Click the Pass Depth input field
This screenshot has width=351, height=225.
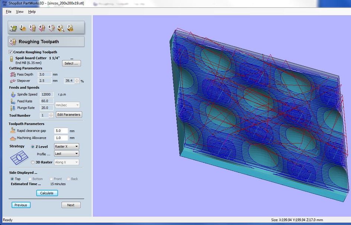[x=45, y=74]
